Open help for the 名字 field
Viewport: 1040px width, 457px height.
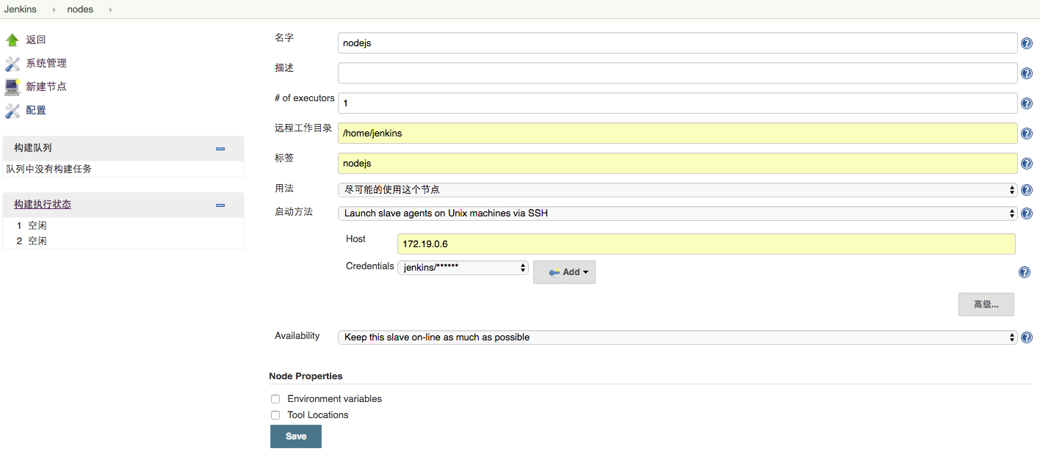1027,43
